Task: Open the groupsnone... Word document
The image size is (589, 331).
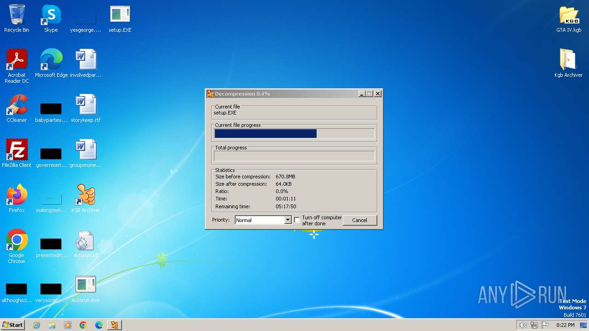Action: pyautogui.click(x=86, y=154)
